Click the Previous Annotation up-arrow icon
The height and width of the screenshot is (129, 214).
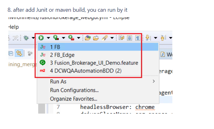pos(163,38)
